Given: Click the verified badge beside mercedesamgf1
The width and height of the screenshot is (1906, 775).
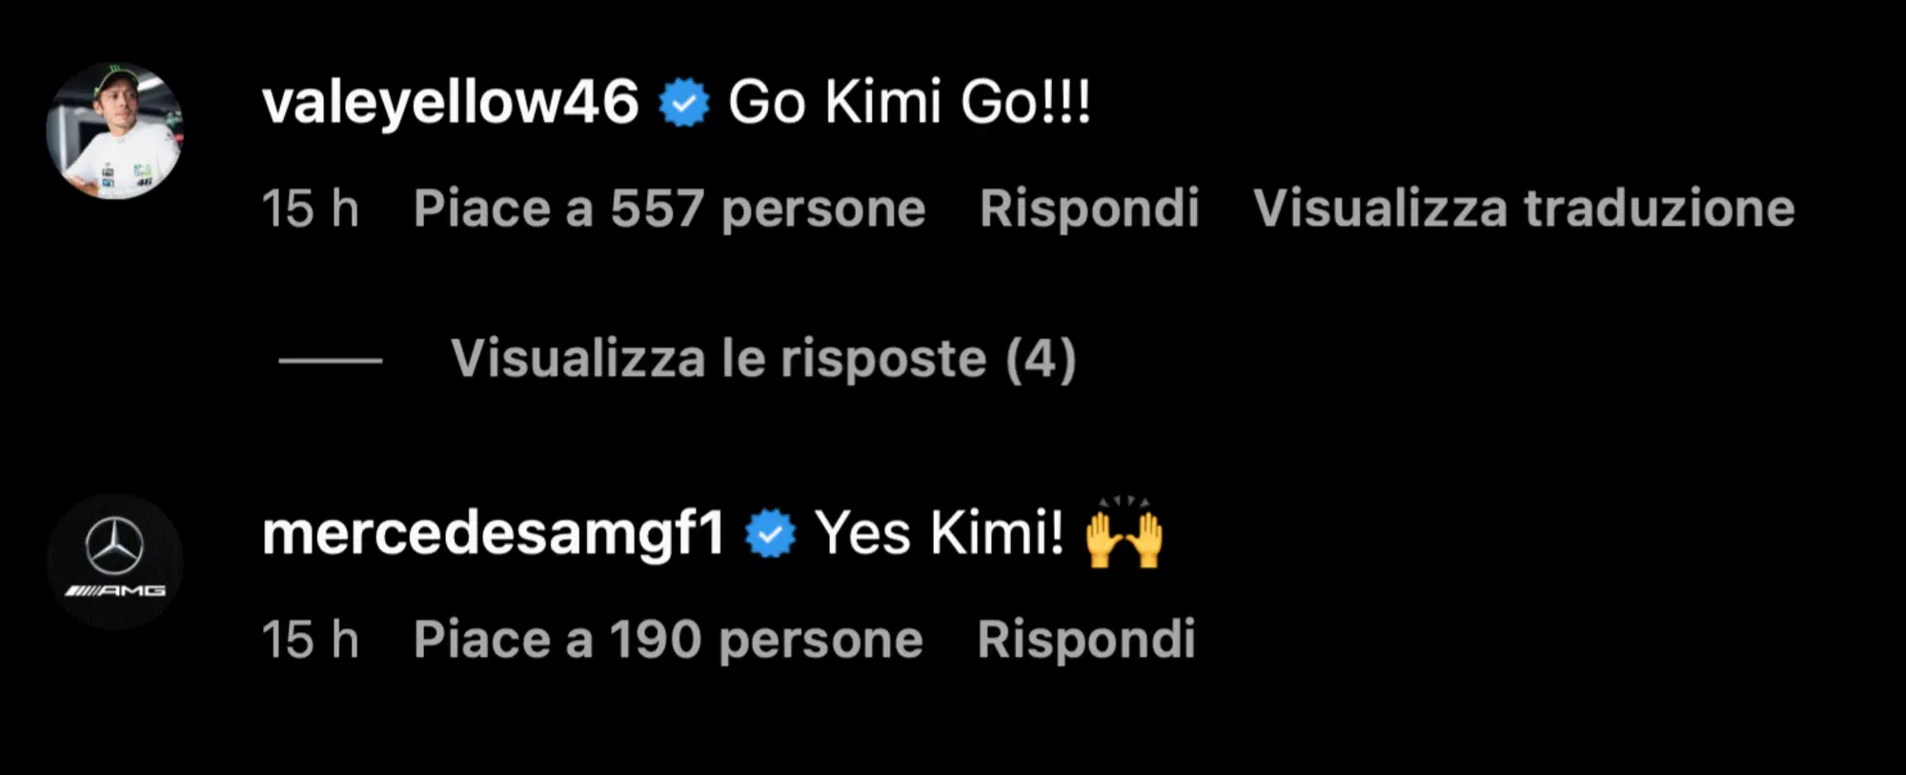Looking at the screenshot, I should tap(770, 534).
